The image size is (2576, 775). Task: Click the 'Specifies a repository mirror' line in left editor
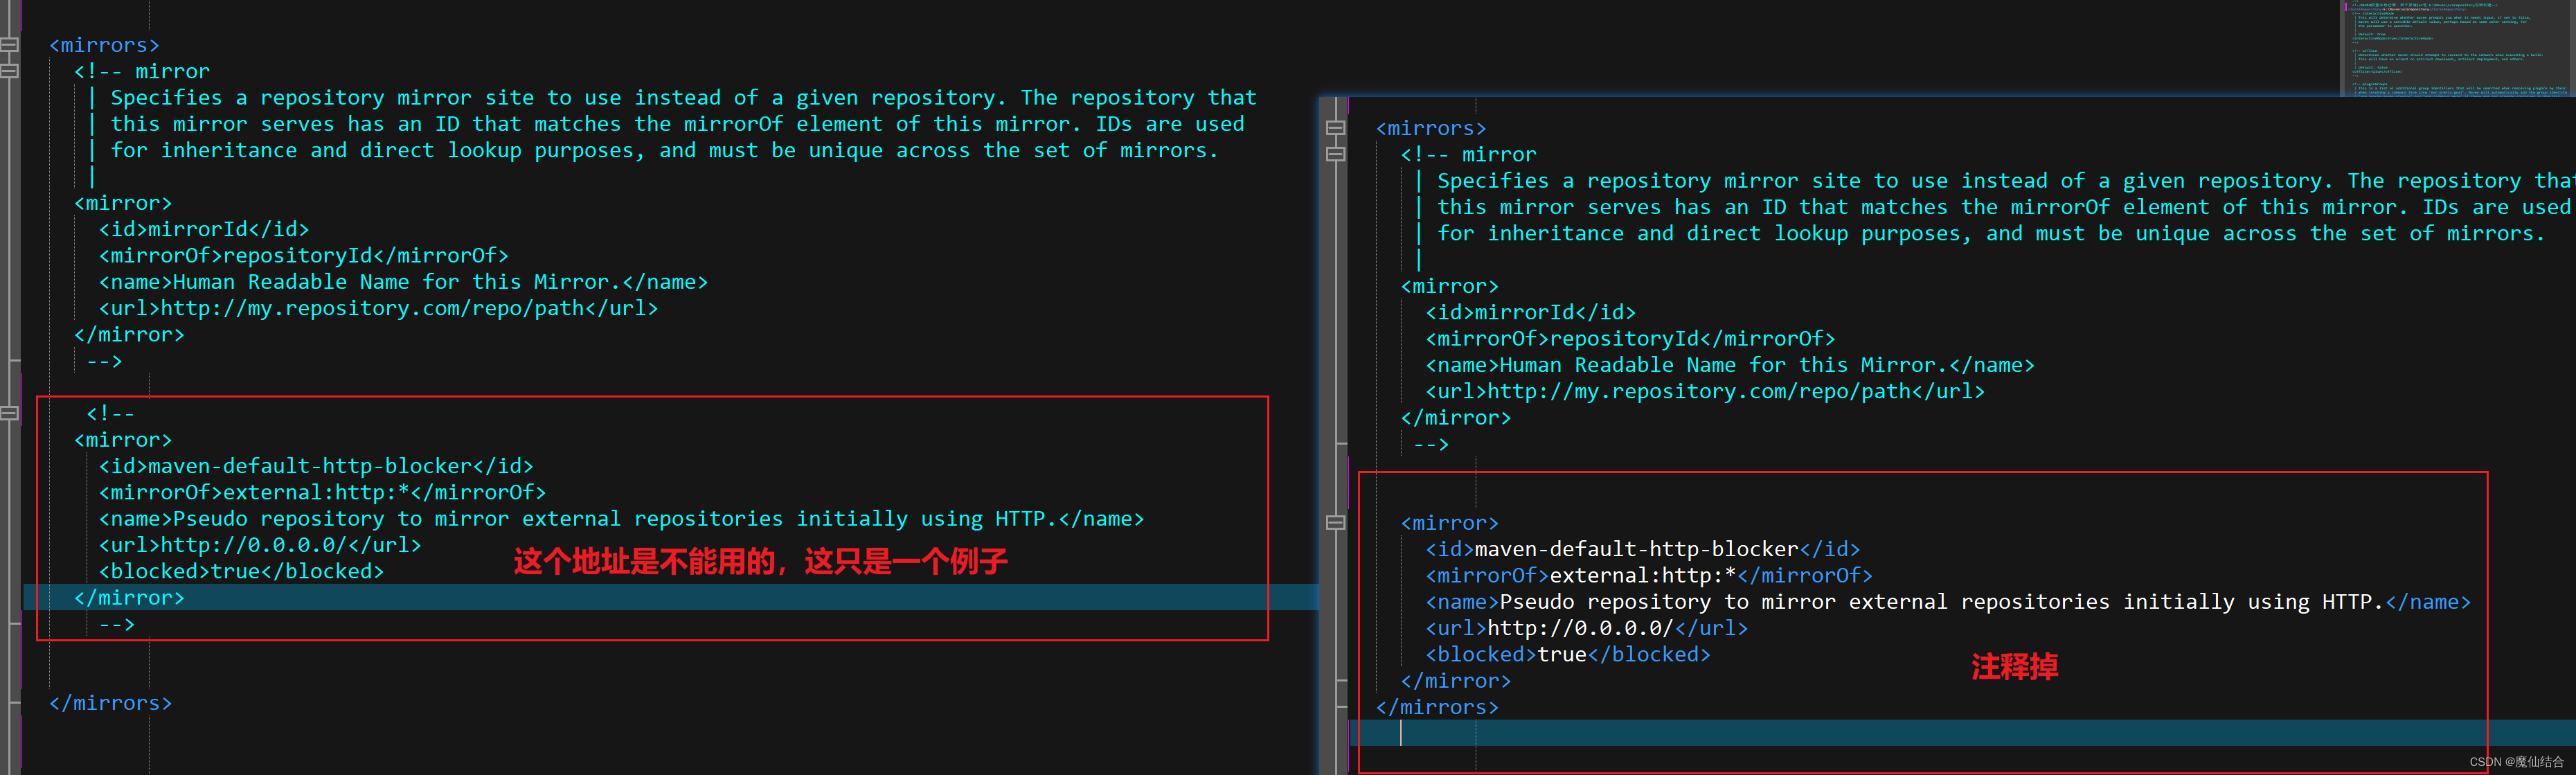click(x=683, y=97)
